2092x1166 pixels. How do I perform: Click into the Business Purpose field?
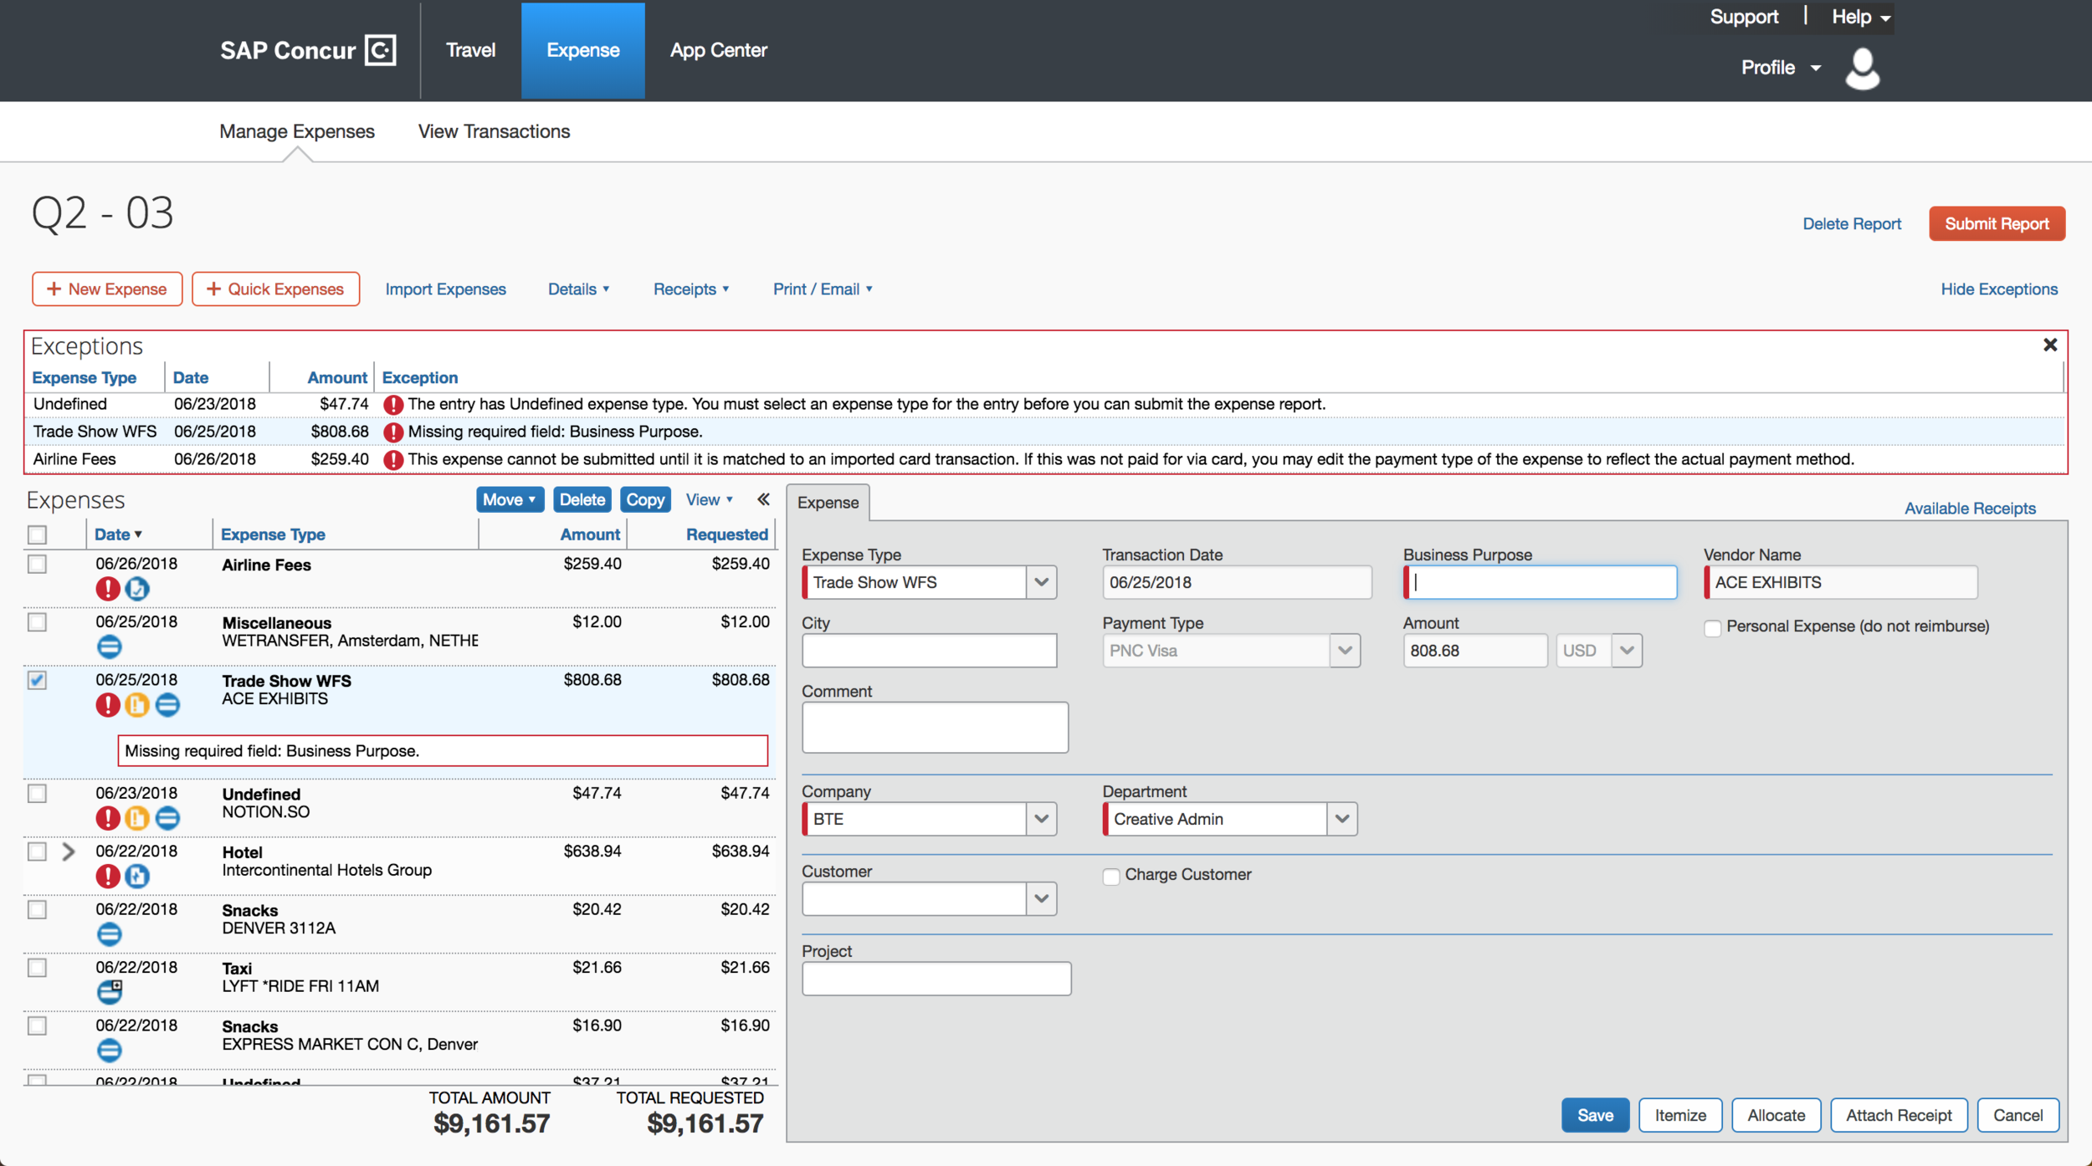(x=1540, y=582)
